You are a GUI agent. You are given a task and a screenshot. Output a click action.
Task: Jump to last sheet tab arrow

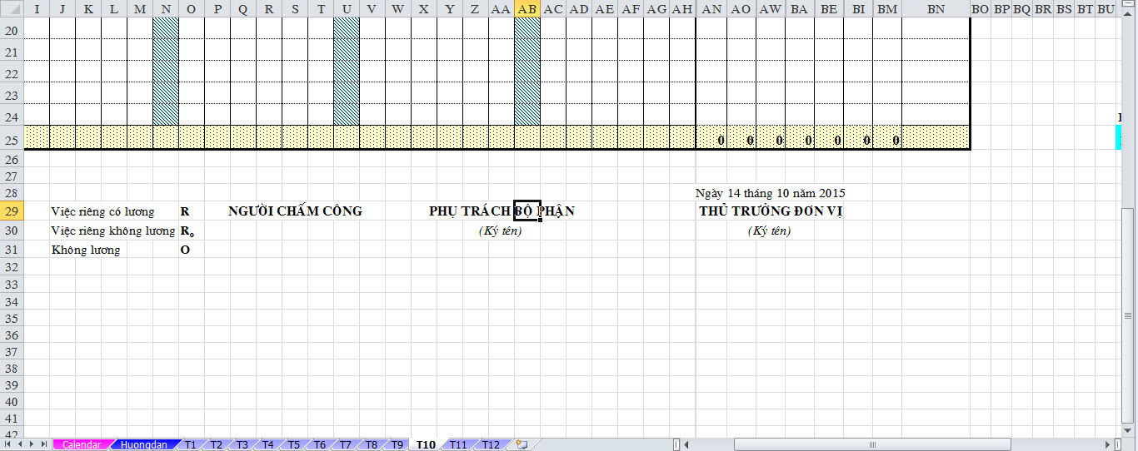pos(44,445)
